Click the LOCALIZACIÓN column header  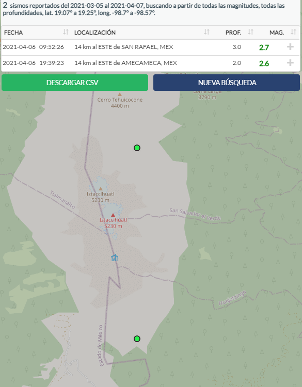(95, 33)
